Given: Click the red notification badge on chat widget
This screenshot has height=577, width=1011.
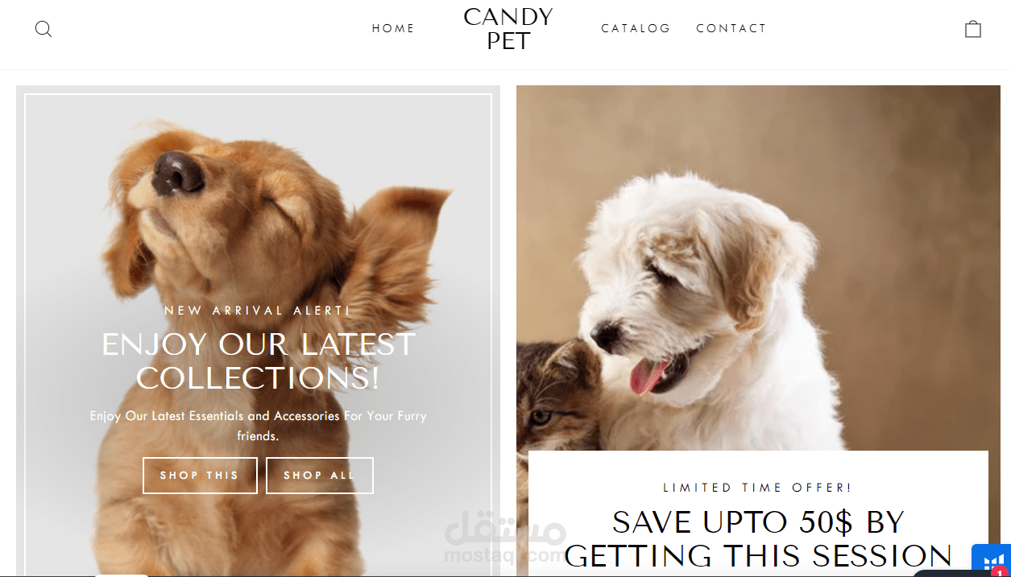Looking at the screenshot, I should click(x=1001, y=571).
